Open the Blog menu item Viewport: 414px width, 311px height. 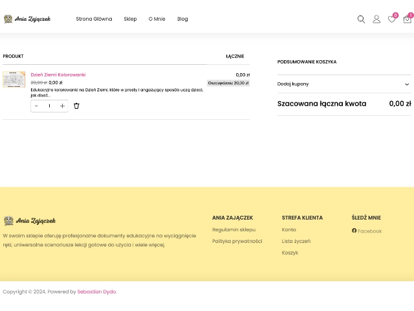[182, 19]
